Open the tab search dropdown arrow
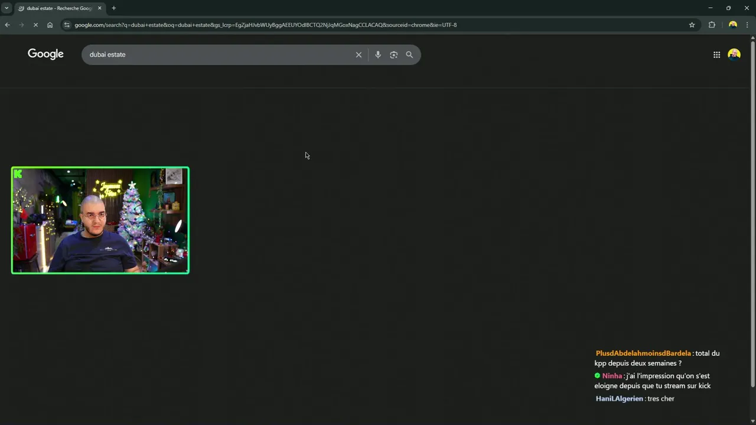 tap(6, 8)
